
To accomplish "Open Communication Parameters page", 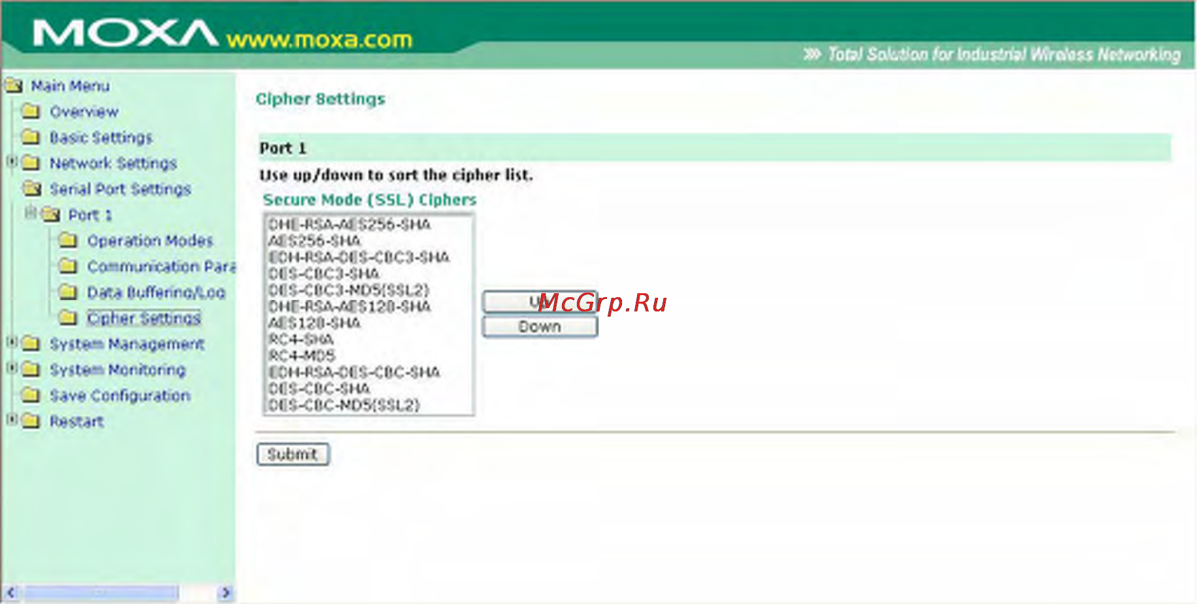I will pyautogui.click(x=161, y=266).
